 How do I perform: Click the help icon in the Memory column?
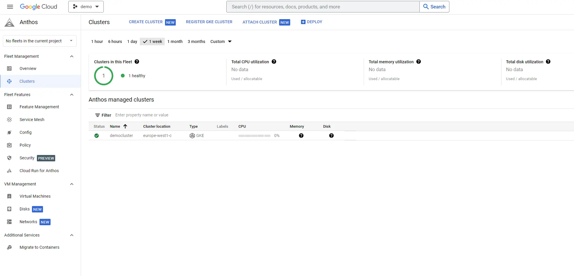301,136
